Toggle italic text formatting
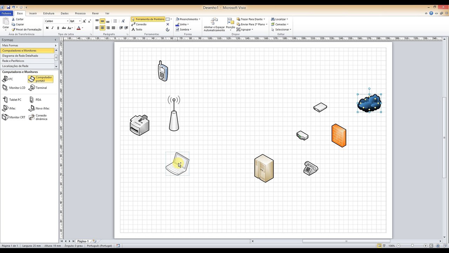Screen dimensions: 449x253 click(x=53, y=28)
